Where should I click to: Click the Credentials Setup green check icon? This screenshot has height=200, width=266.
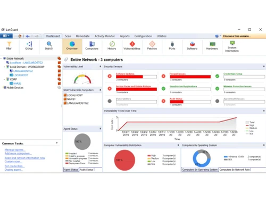click(x=217, y=76)
